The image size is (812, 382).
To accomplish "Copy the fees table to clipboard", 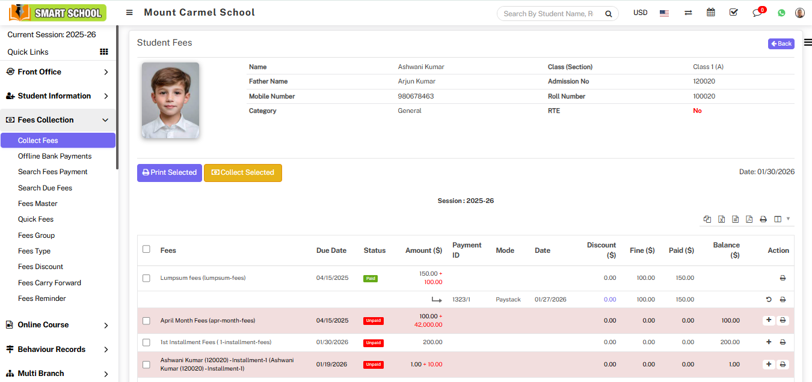I will coord(707,219).
